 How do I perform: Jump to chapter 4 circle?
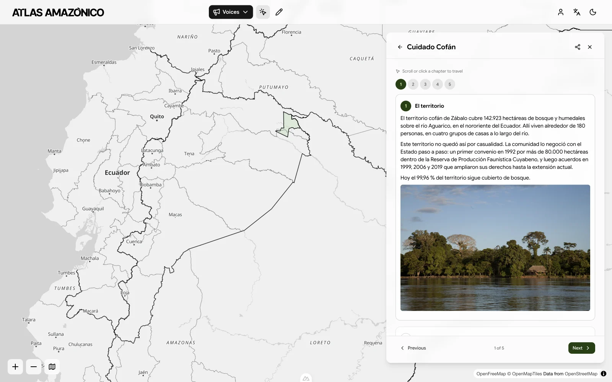pos(438,84)
